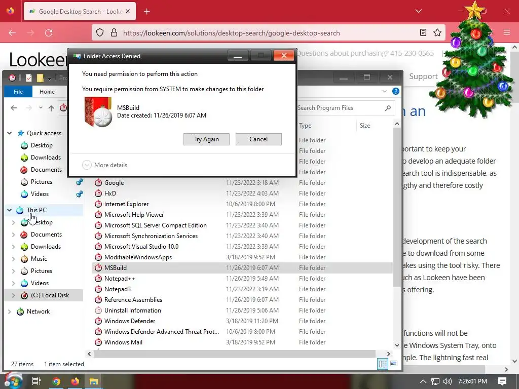Go back in Firefox browser
The image size is (519, 389).
coord(12,33)
